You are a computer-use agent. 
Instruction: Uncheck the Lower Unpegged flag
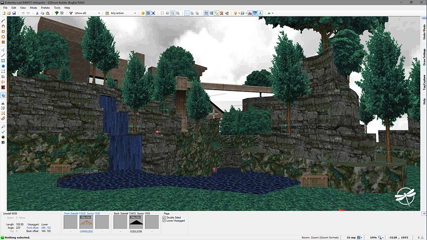pyautogui.click(x=165, y=221)
